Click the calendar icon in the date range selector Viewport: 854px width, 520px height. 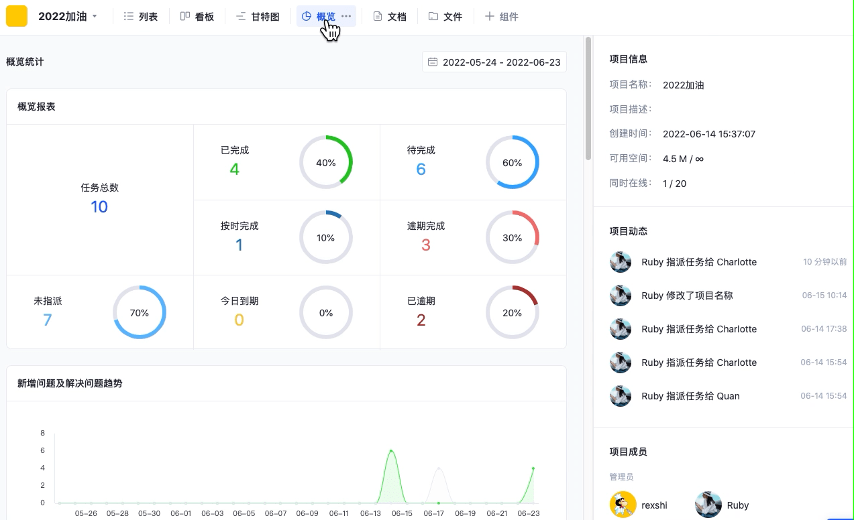point(432,62)
